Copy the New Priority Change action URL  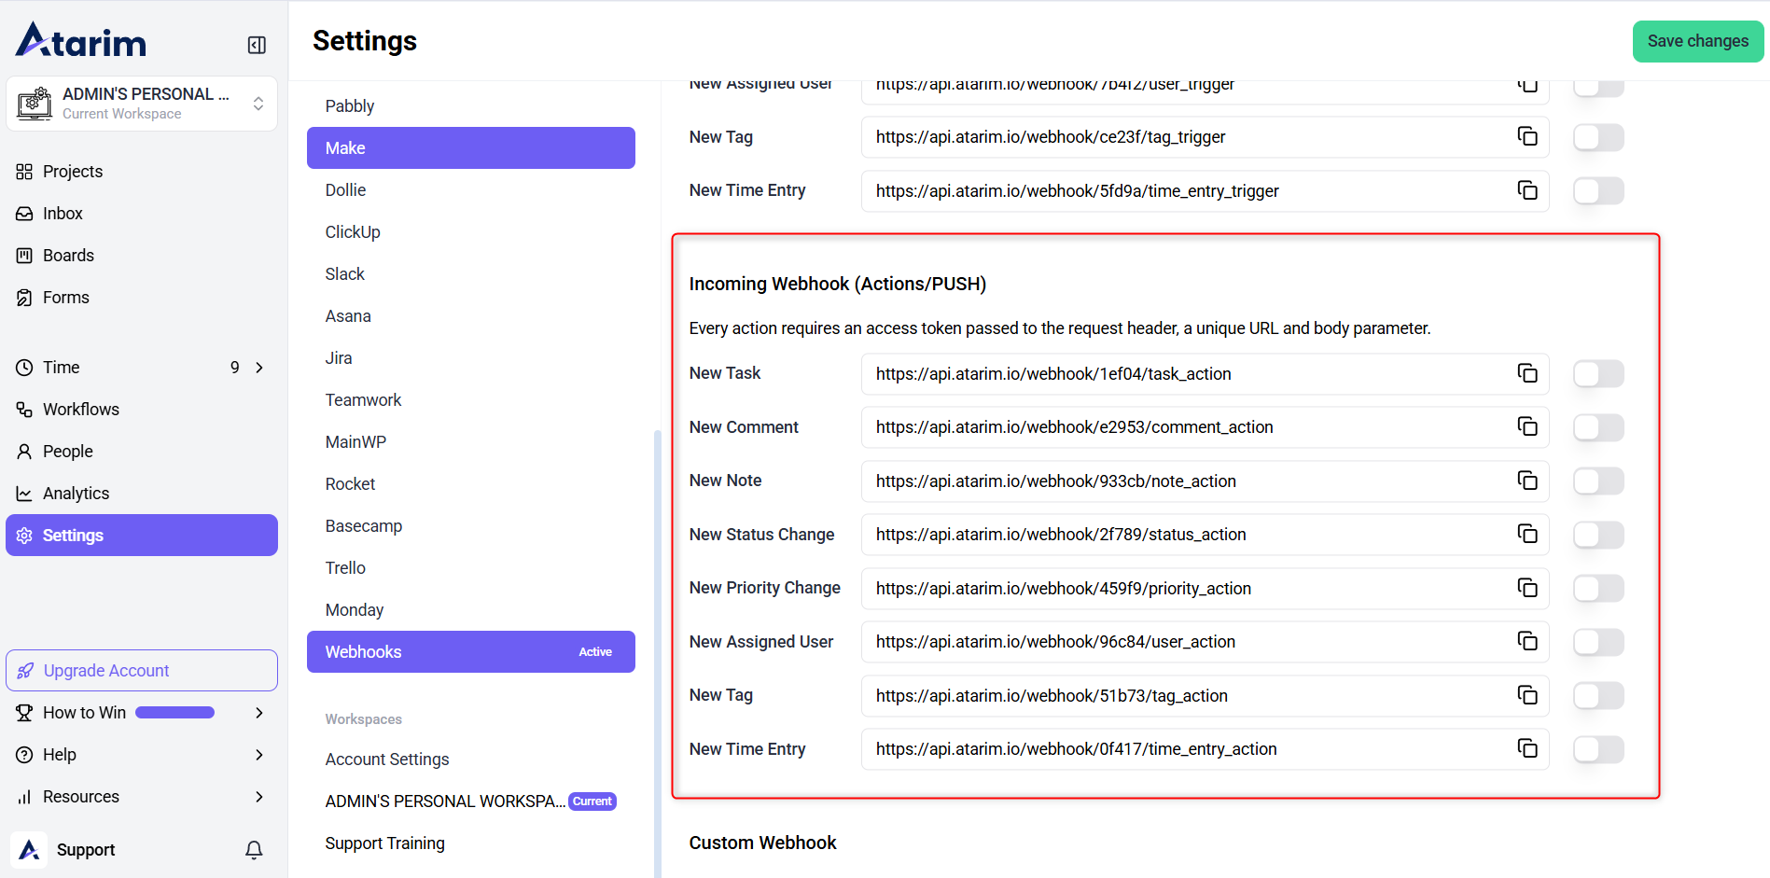[x=1526, y=588]
